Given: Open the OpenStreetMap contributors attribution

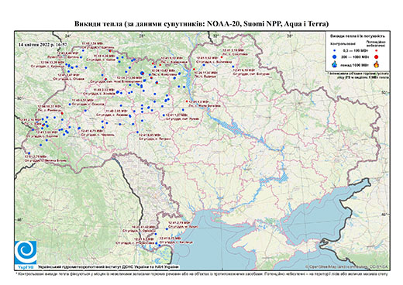Looking at the screenshot, I should point(347,266).
